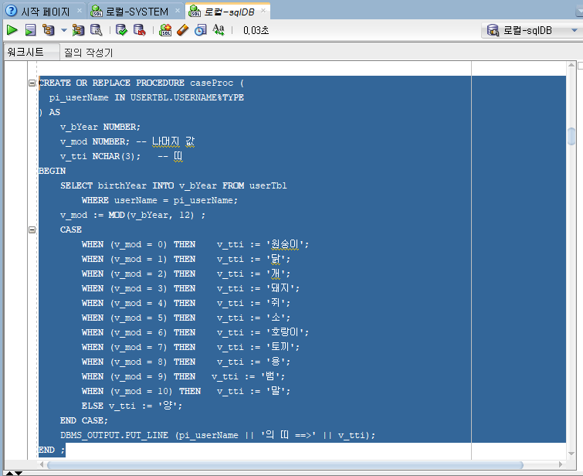583x476 pixels.
Task: Open the 질의 작성기 tab
Action: (x=88, y=52)
